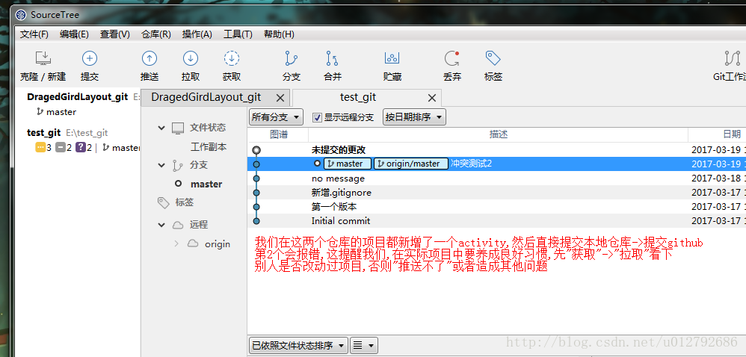Click the cloud icon beside origin
This screenshot has width=746, height=357.
tap(193, 244)
